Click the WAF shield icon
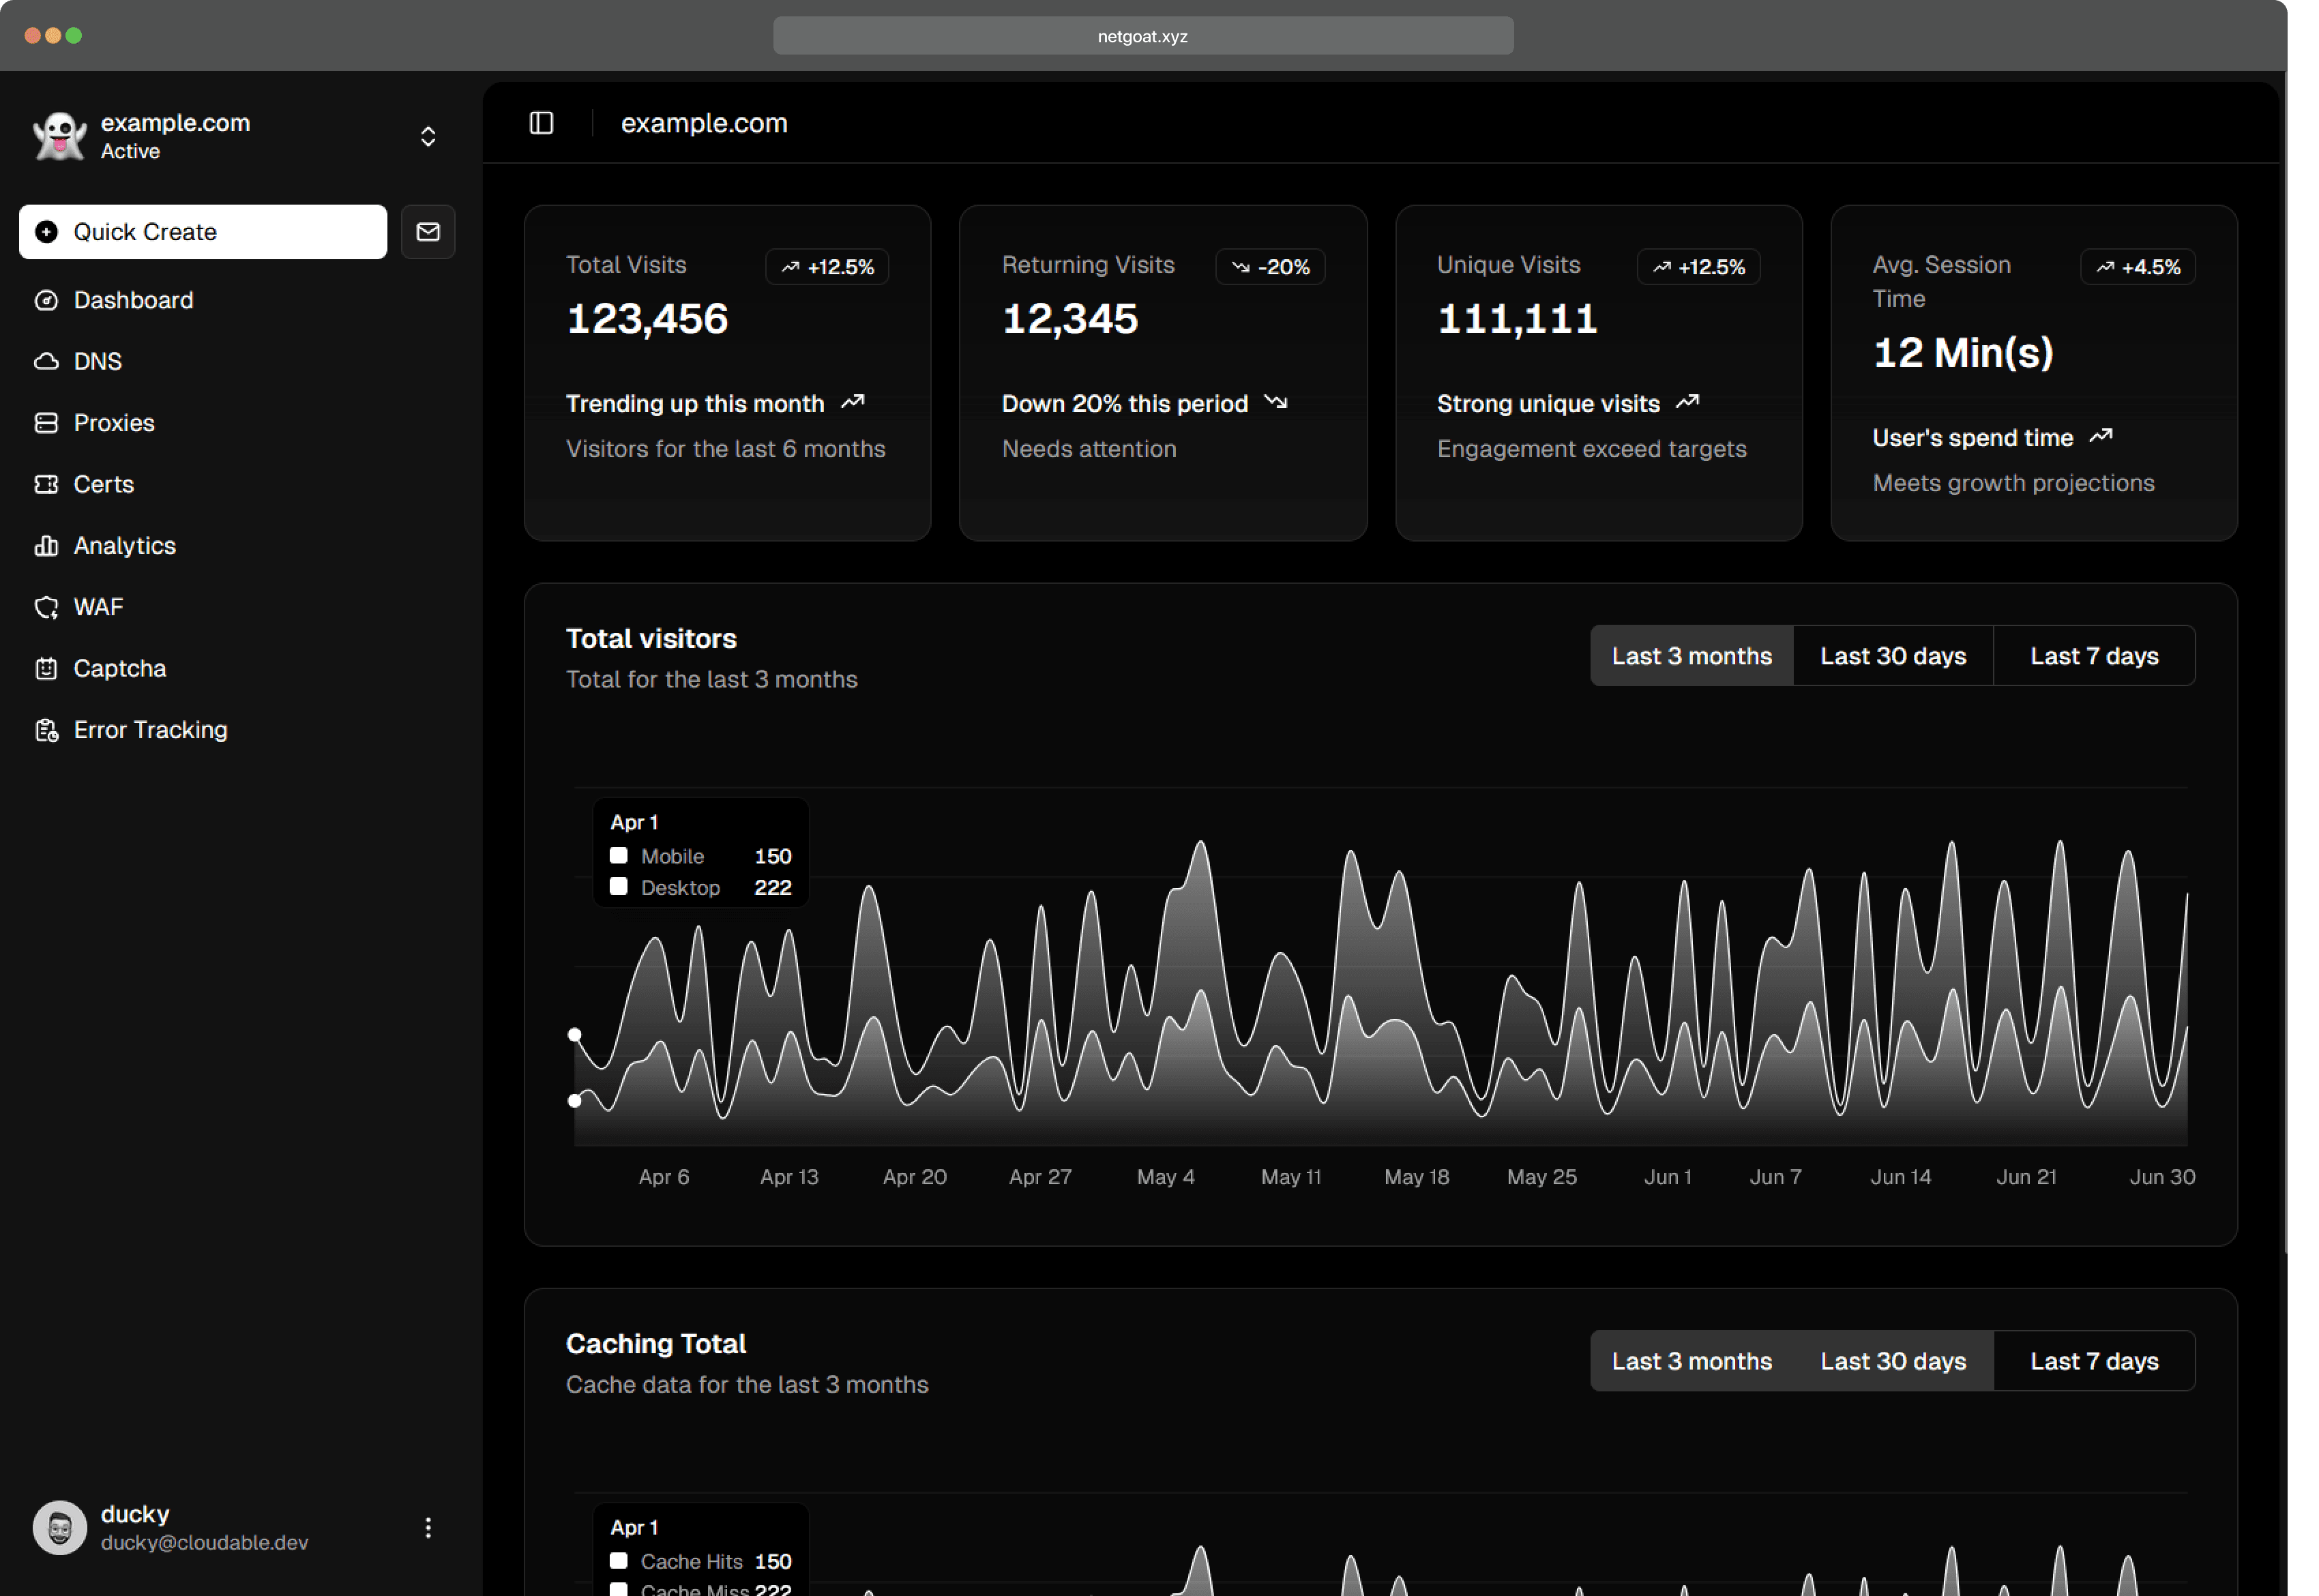This screenshot has height=1596, width=2319. pyautogui.click(x=46, y=607)
